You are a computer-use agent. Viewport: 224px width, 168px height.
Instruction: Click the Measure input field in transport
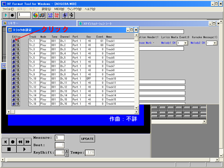[60, 138]
